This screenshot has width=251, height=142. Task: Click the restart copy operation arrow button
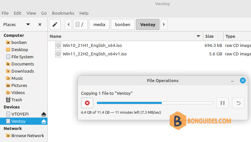[x=238, y=103]
